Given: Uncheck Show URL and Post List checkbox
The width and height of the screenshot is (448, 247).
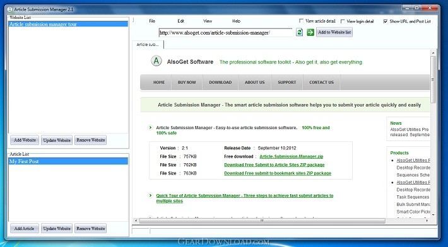Looking at the screenshot, I should (x=386, y=21).
